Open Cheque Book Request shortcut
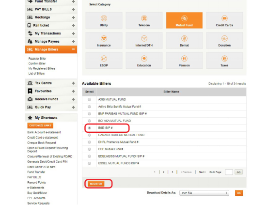 [42, 143]
